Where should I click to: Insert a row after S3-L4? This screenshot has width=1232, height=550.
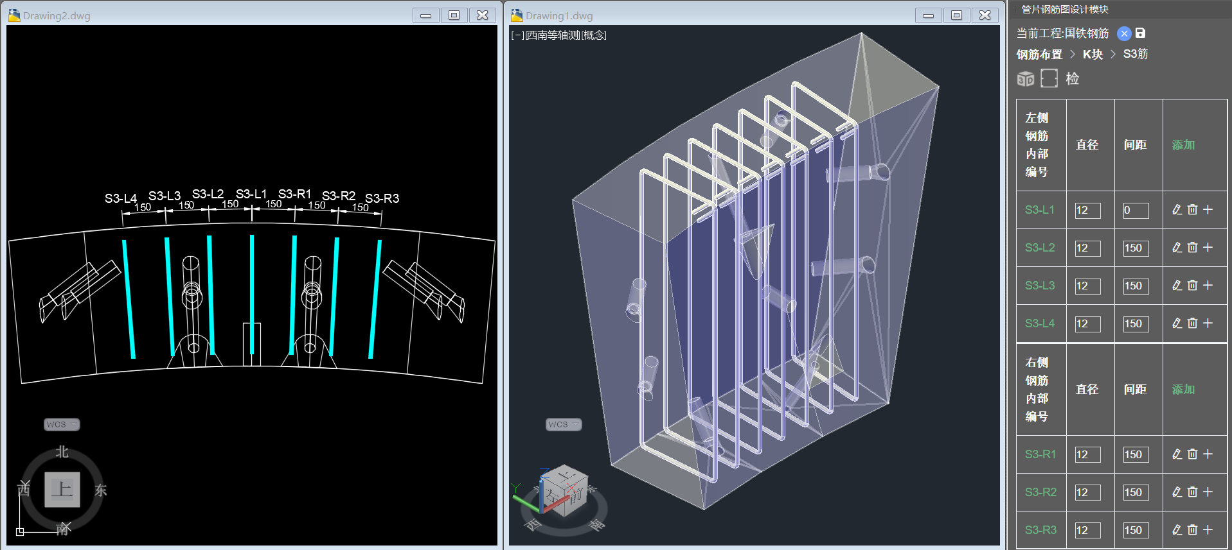click(1208, 323)
